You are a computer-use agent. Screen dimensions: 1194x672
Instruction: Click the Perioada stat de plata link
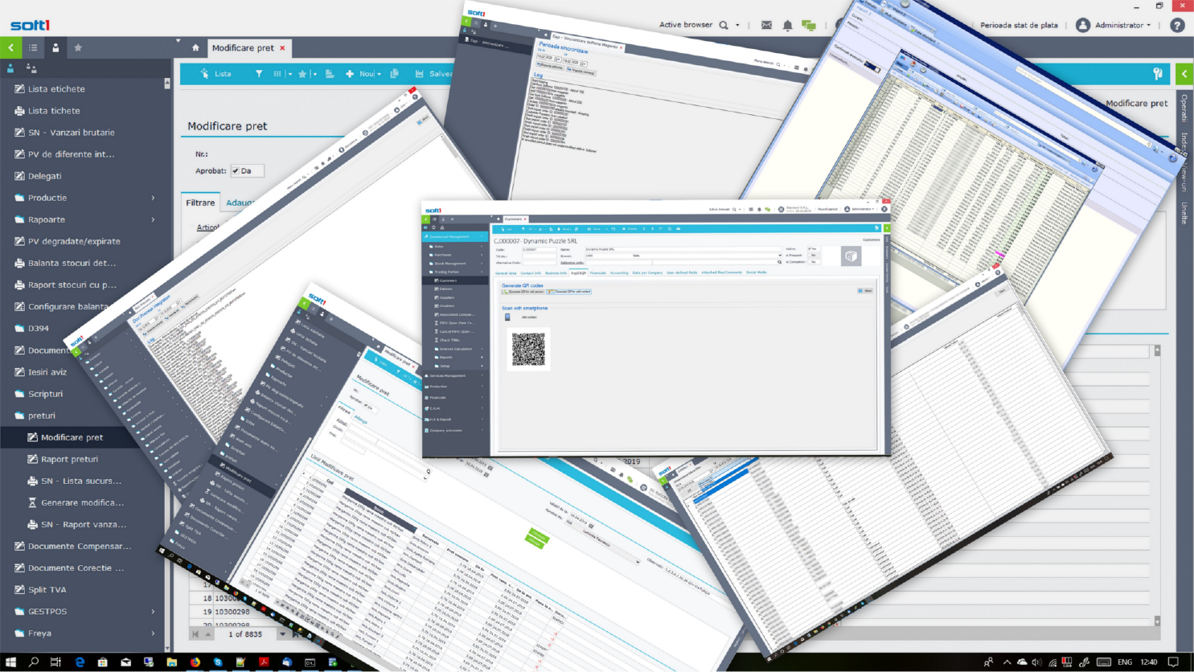coord(1019,25)
